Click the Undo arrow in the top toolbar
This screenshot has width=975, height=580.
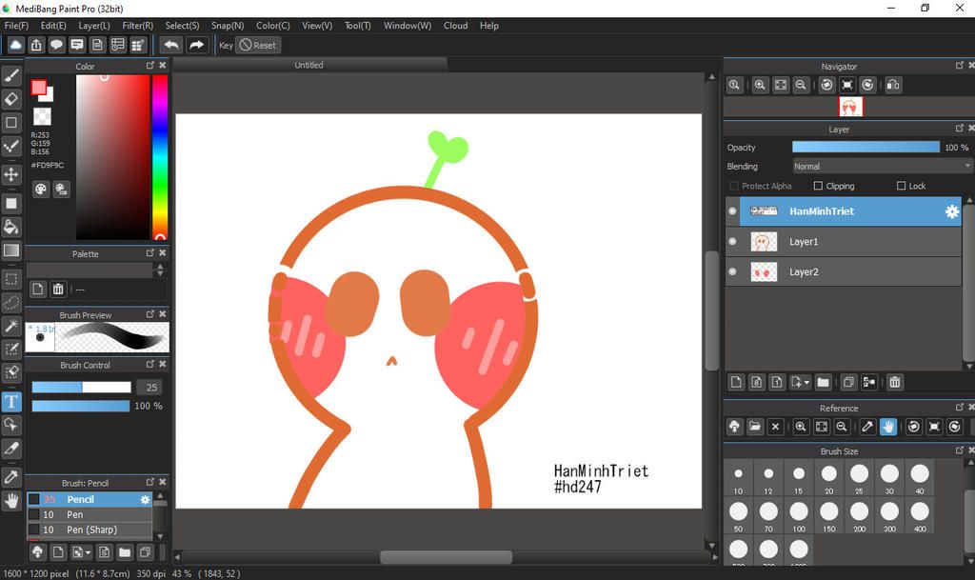tap(171, 45)
